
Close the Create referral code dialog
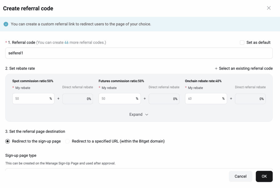pos(269,8)
